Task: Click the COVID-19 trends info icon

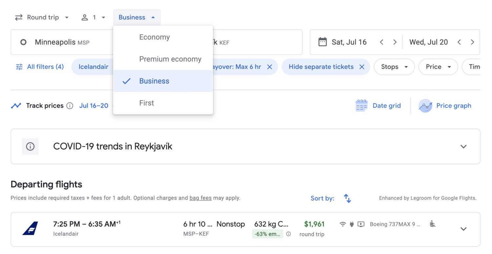Action: (x=30, y=146)
